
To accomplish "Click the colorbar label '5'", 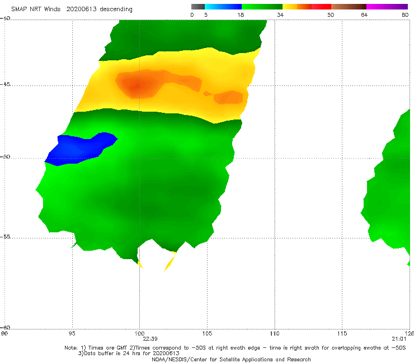I will tap(206, 15).
